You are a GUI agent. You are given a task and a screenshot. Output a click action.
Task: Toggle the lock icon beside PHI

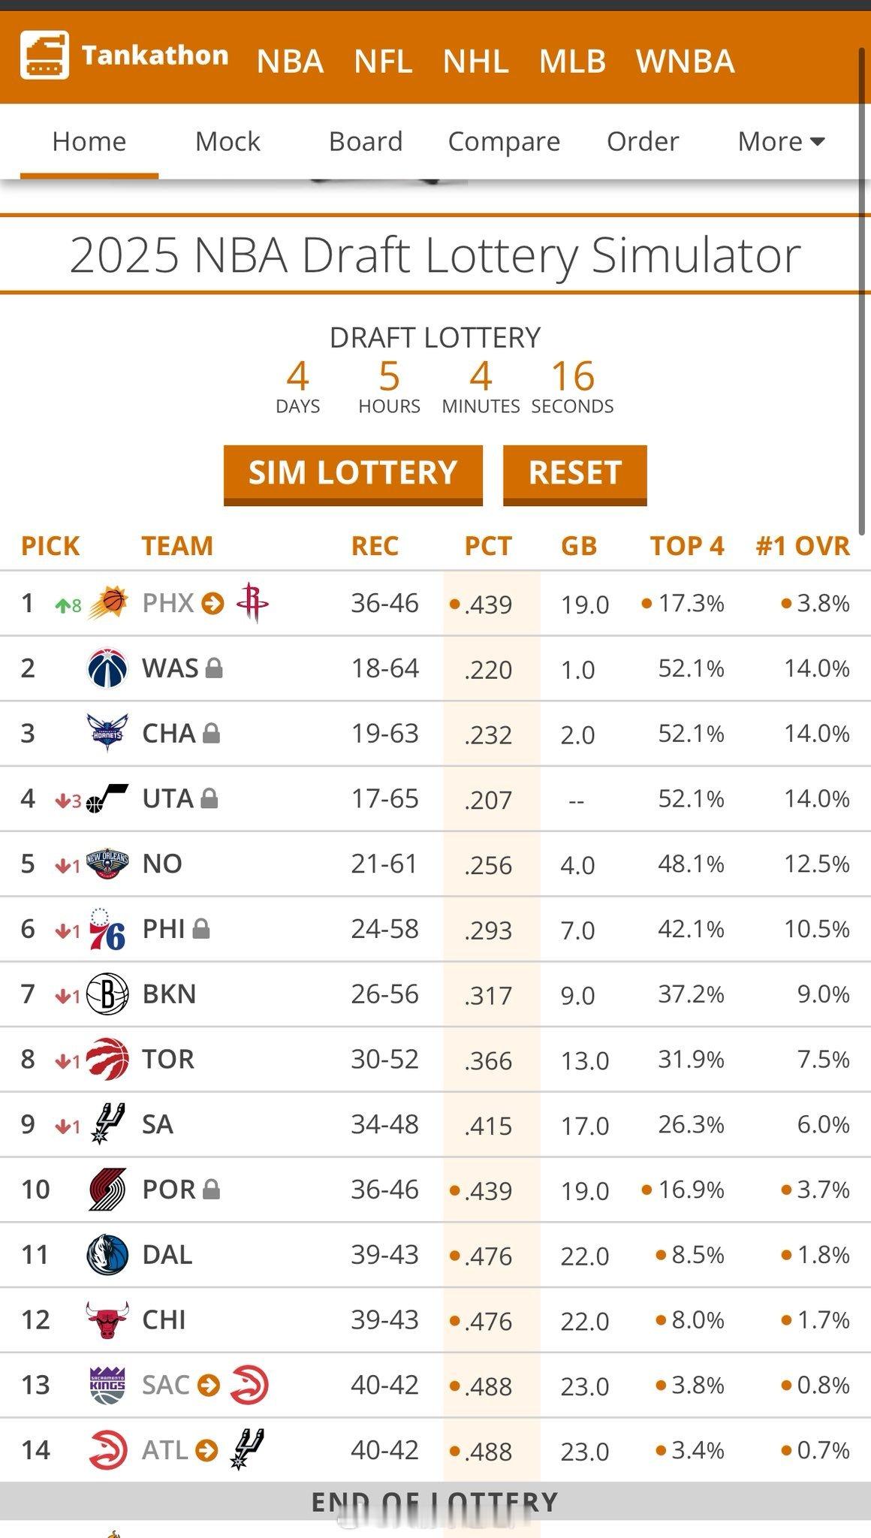click(x=200, y=929)
